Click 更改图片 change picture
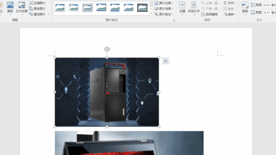Image resolution: width=276 pixels, height=155 pixels. tap(37, 9)
